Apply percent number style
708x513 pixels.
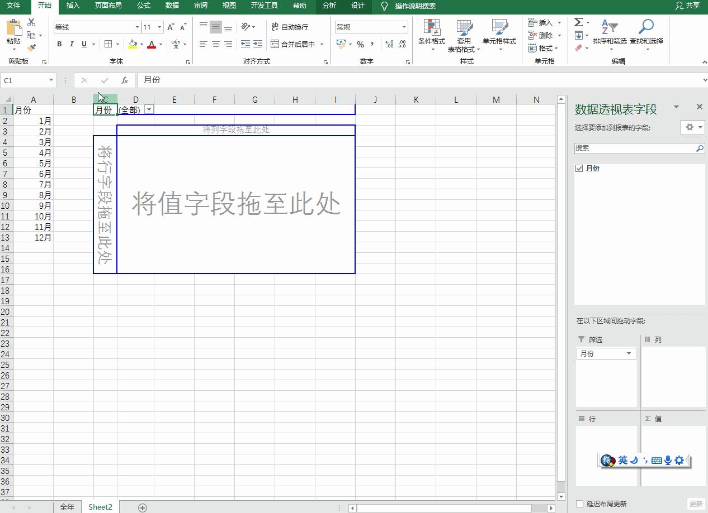361,44
